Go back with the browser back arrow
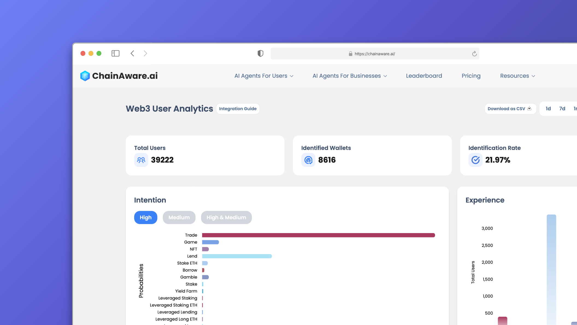The image size is (577, 325). [133, 53]
